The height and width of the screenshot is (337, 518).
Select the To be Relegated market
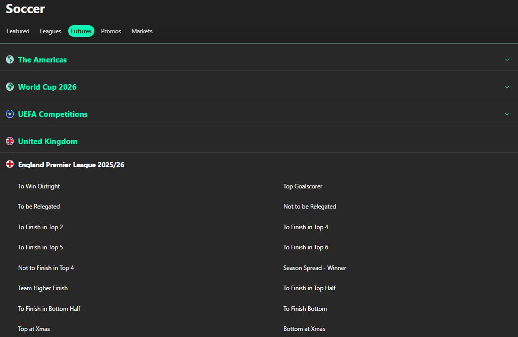click(39, 206)
